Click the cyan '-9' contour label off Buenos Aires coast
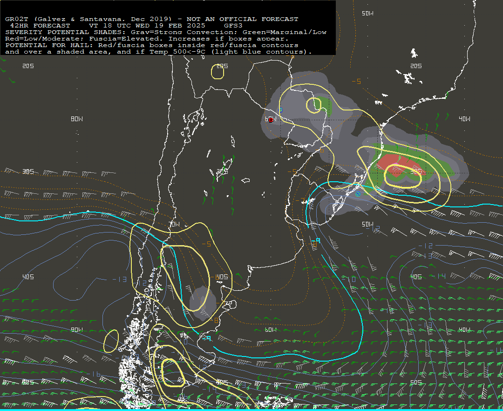The height and width of the screenshot is (411, 503). 316,240
